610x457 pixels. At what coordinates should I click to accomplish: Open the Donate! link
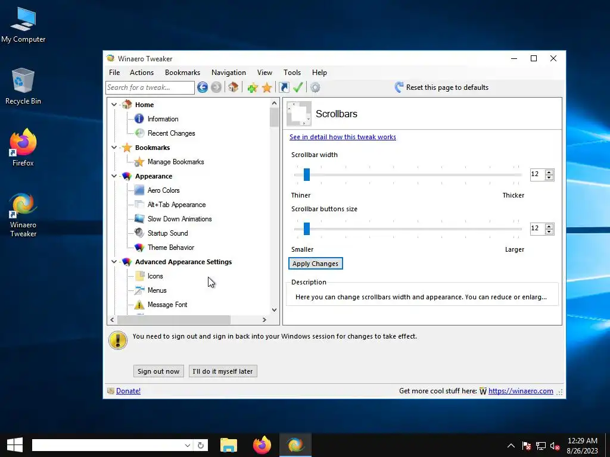coord(129,391)
